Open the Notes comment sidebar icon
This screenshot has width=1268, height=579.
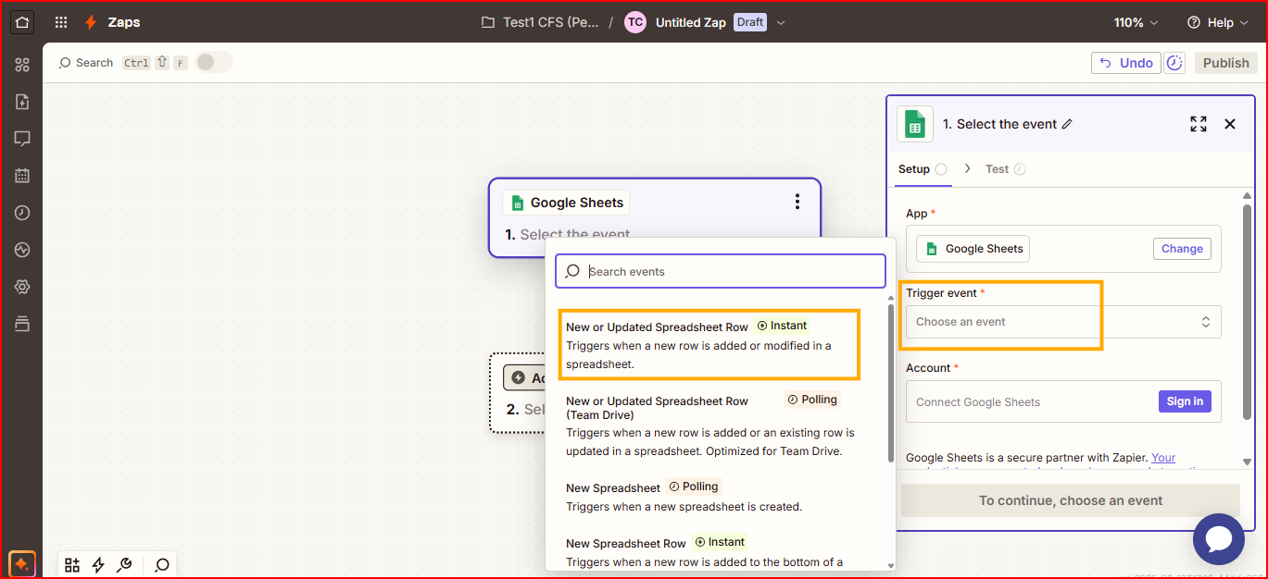tap(22, 139)
